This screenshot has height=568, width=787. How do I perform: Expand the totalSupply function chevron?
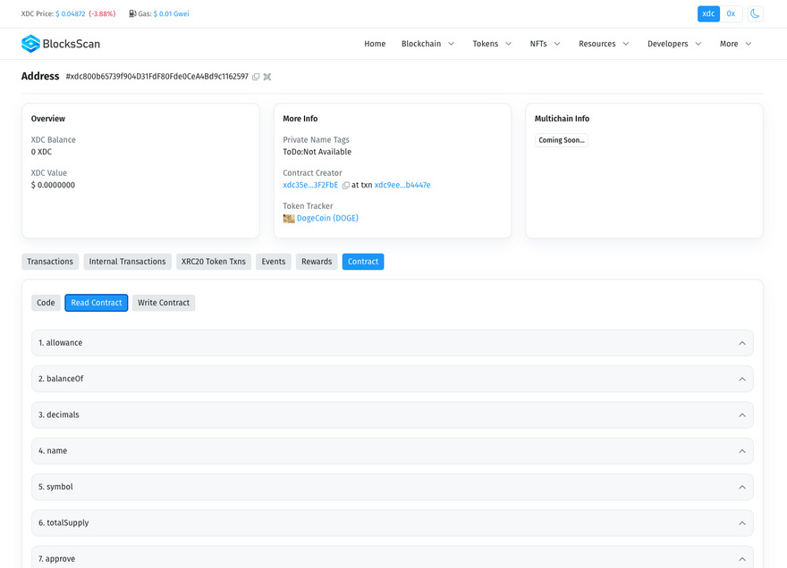coord(741,523)
